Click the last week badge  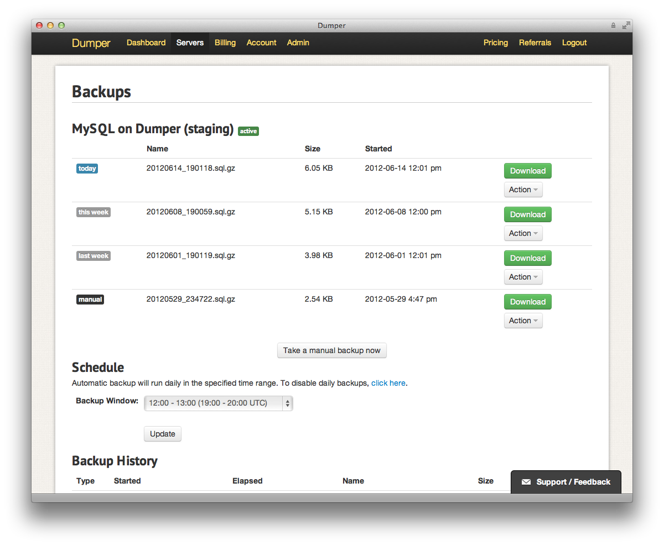click(94, 256)
